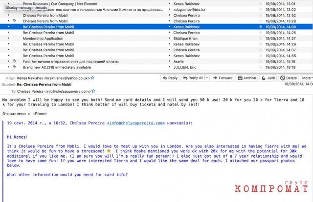The width and height of the screenshot is (313, 202).
Task: Star the recipient info@chelseapereira.com contact
Action: 93,91
